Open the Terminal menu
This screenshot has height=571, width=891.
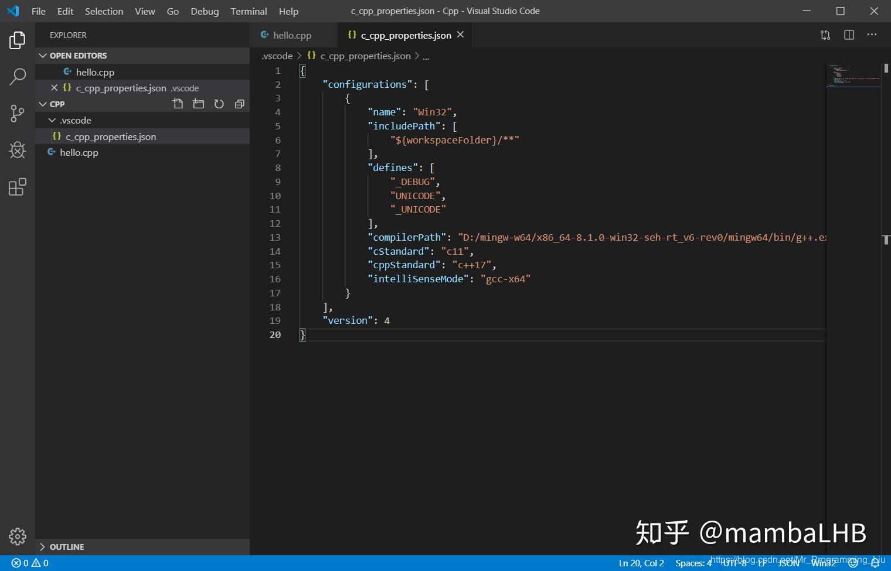coord(249,11)
